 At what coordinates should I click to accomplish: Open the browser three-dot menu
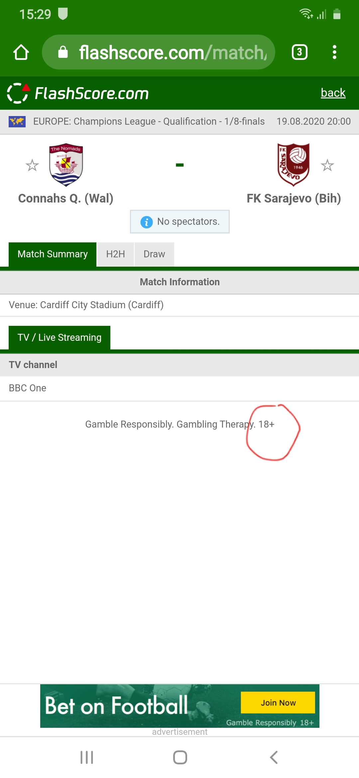click(x=334, y=52)
